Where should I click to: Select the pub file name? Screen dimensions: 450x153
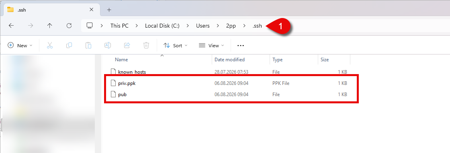click(x=122, y=95)
